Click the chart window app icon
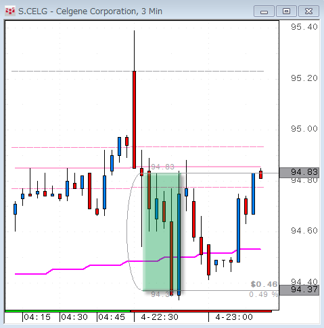Viewport: 324px width, 328px height. tap(10, 11)
